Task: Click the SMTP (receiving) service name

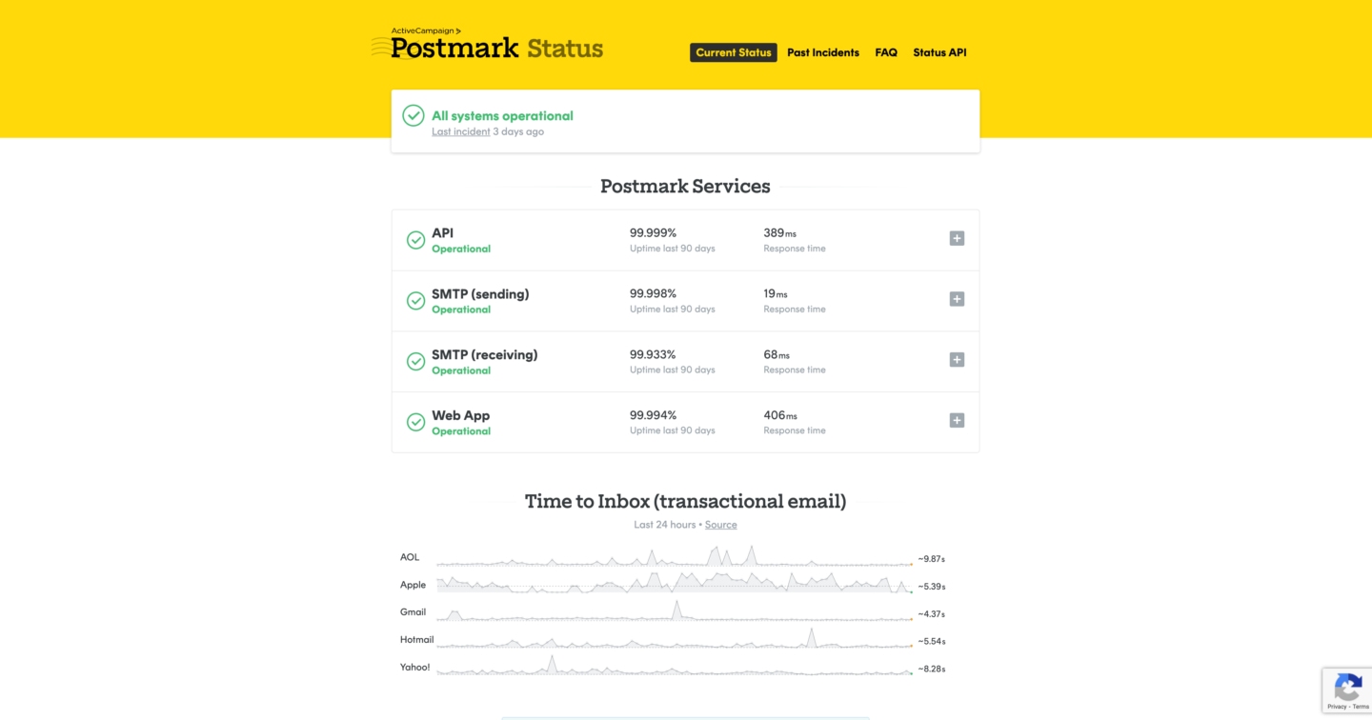Action: pos(484,355)
